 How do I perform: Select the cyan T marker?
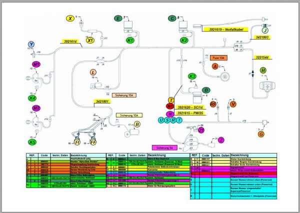click(179, 120)
